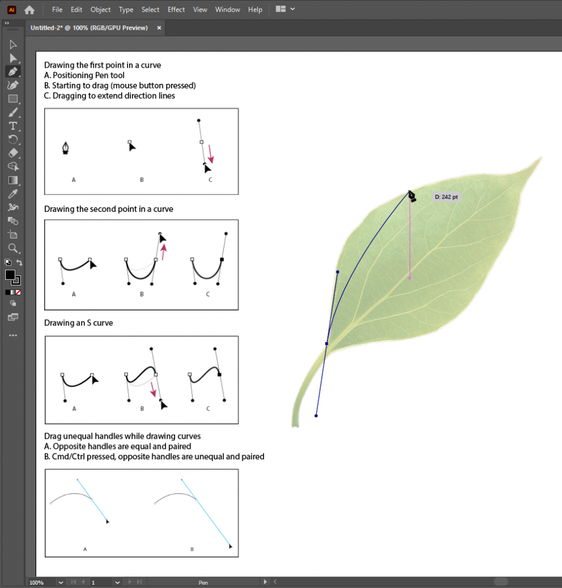Select the Paintbrush tool

(13, 112)
